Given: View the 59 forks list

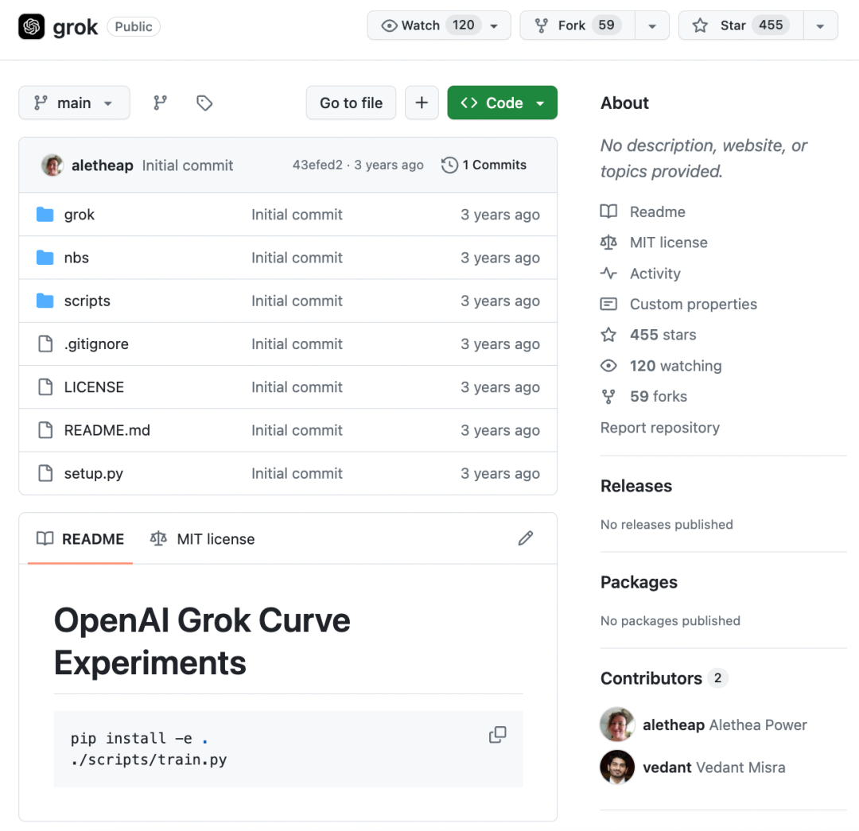Looking at the screenshot, I should (x=659, y=396).
